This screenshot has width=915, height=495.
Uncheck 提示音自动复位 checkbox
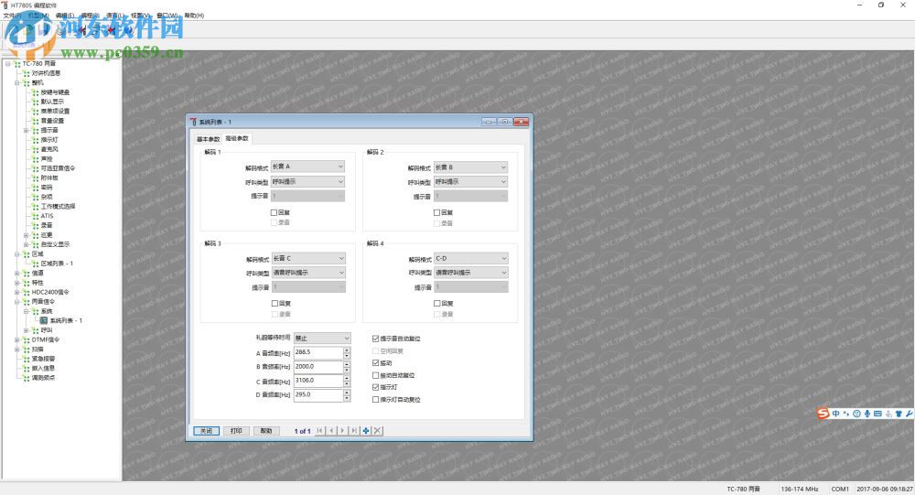[x=375, y=339]
